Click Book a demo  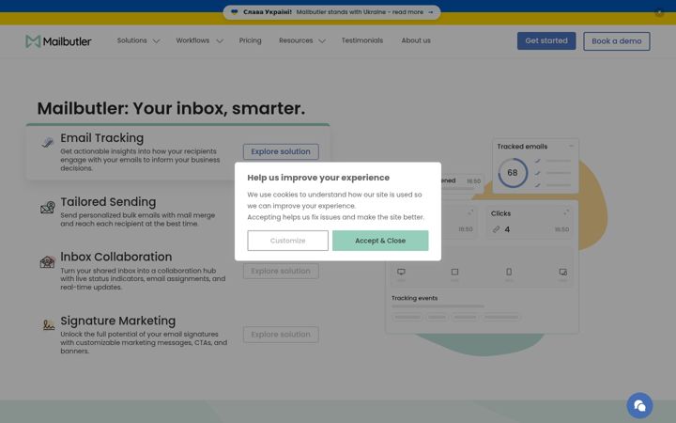[617, 41]
